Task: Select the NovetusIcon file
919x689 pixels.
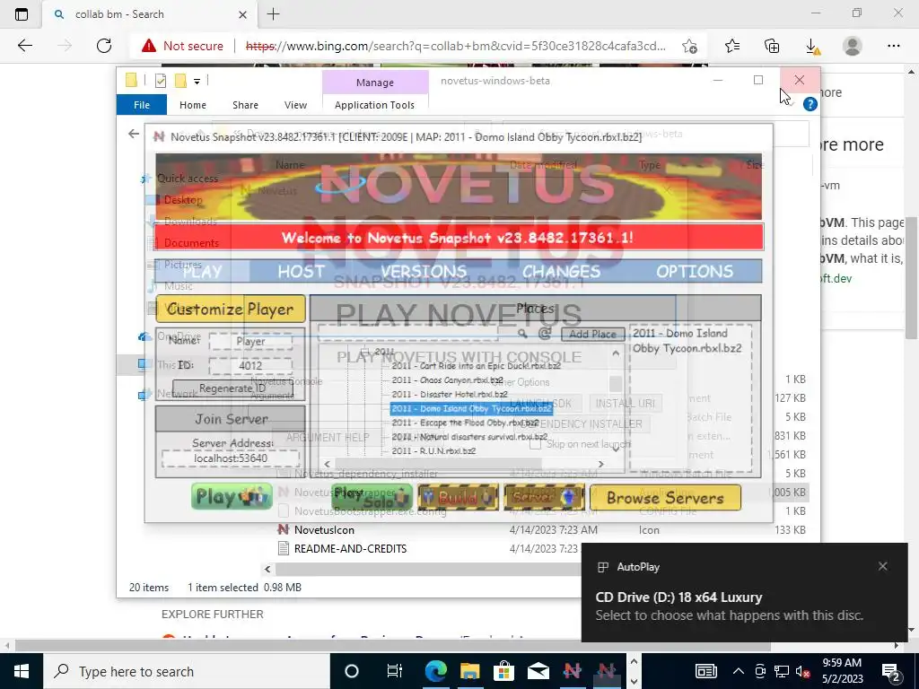Action: tap(324, 529)
